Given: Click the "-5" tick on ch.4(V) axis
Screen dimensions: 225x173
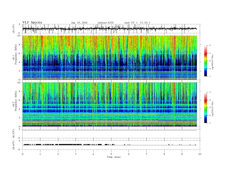Looking at the screenshot, I should 19,150.
